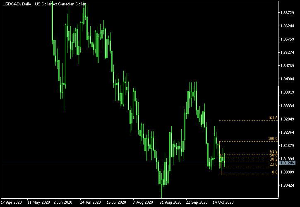The width and height of the screenshot is (300, 207).
Task: Select the 100.0 Fibonacci level label
Action: click(273, 139)
